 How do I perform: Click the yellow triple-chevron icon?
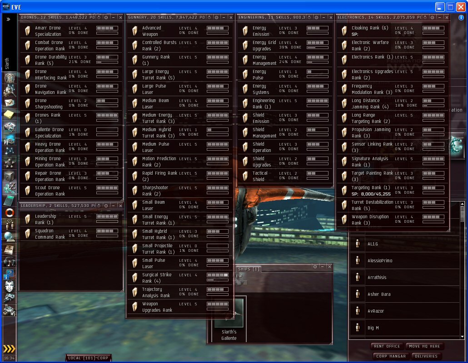(x=9, y=349)
